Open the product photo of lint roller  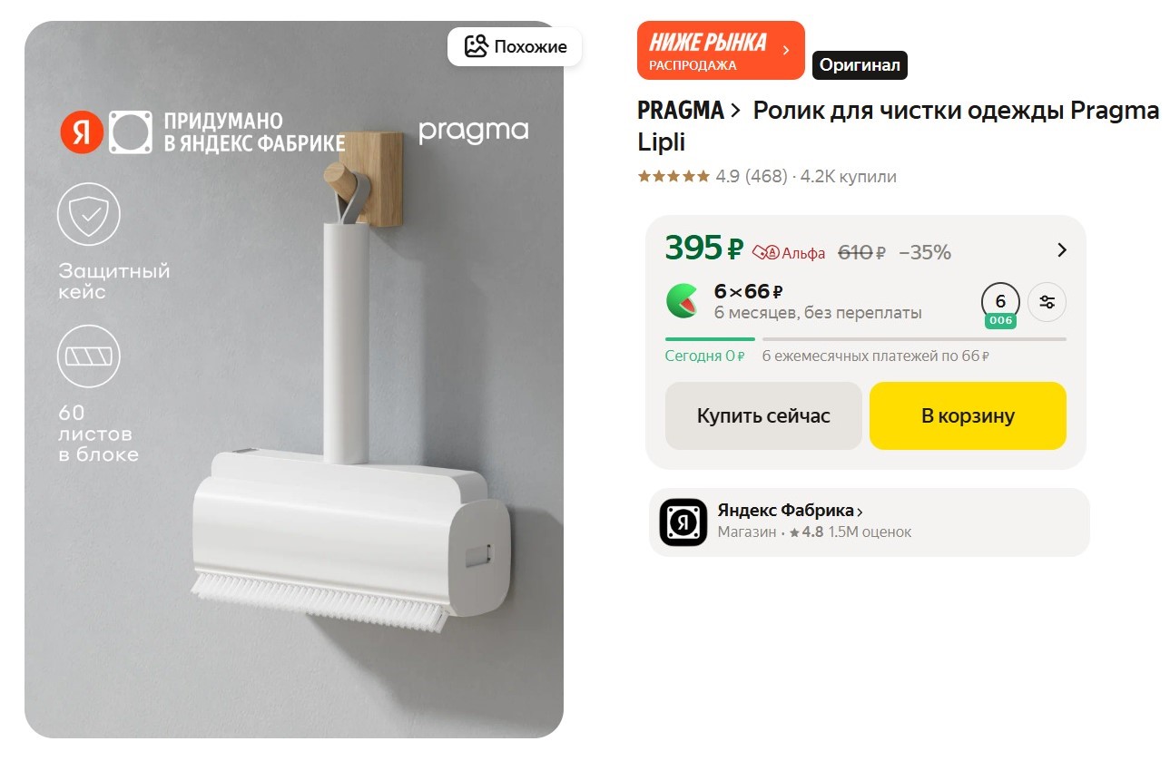(x=294, y=379)
